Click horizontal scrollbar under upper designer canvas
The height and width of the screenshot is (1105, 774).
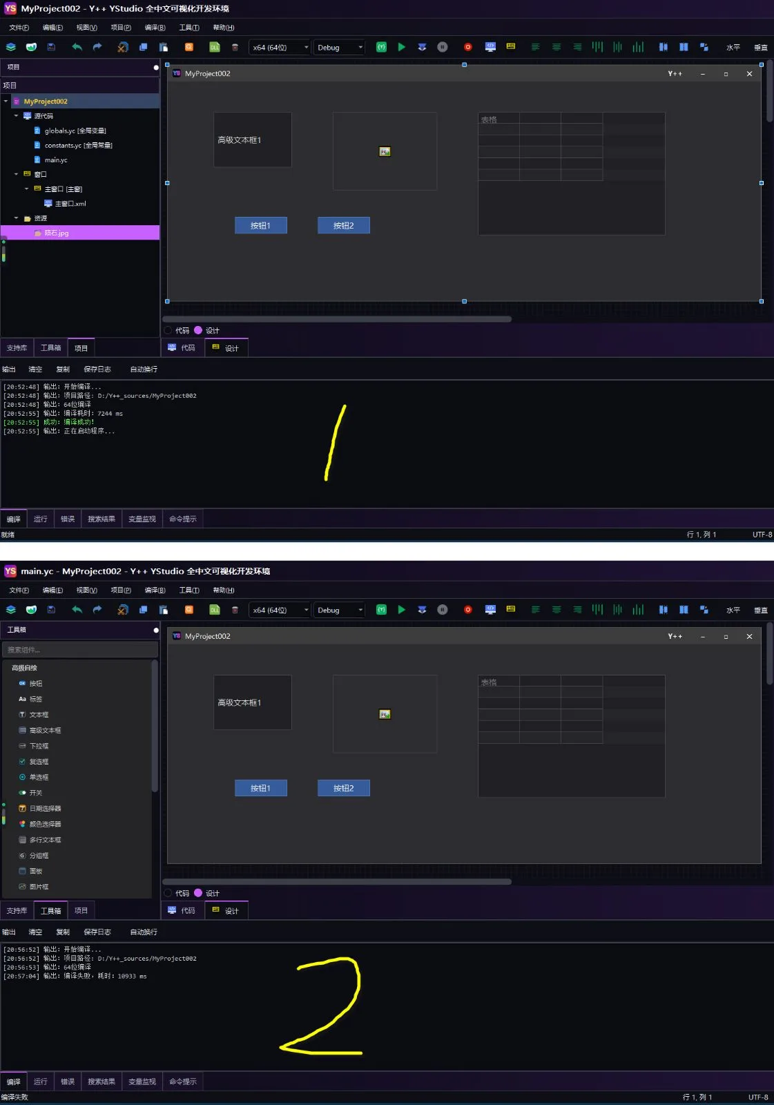tap(337, 319)
